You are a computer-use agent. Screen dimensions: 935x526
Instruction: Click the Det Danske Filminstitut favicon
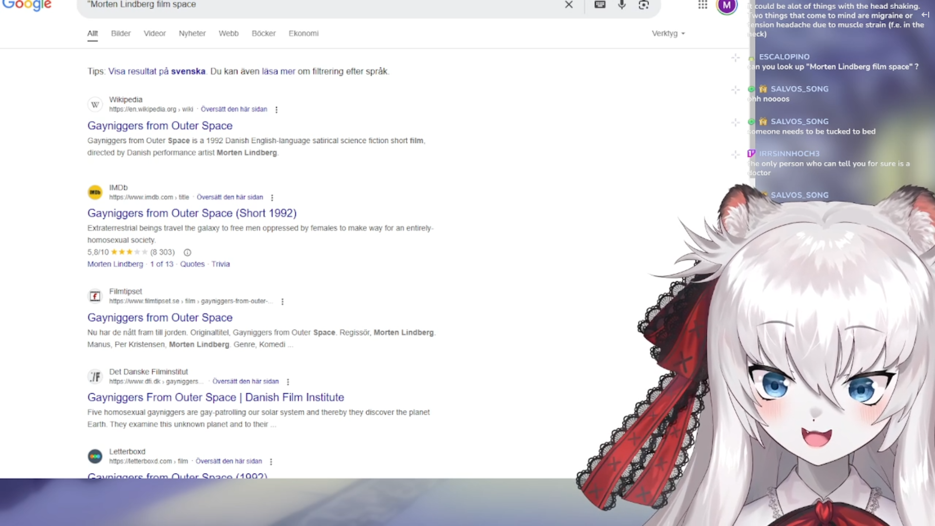[x=95, y=376]
